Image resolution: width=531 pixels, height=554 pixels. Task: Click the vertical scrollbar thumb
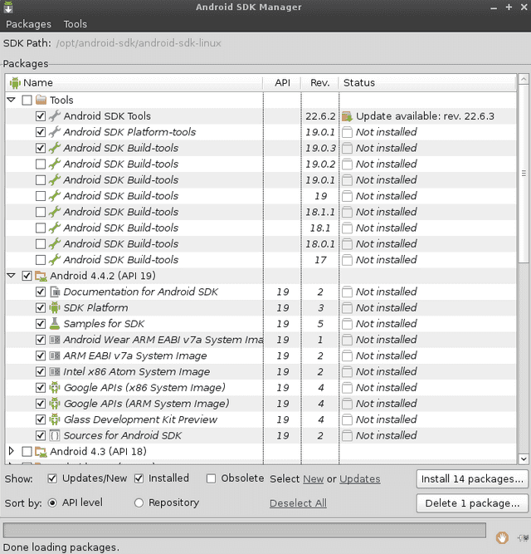[x=524, y=173]
